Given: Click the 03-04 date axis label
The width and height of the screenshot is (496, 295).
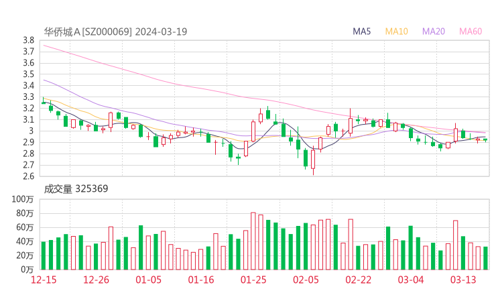Looking at the screenshot, I should [x=411, y=280].
